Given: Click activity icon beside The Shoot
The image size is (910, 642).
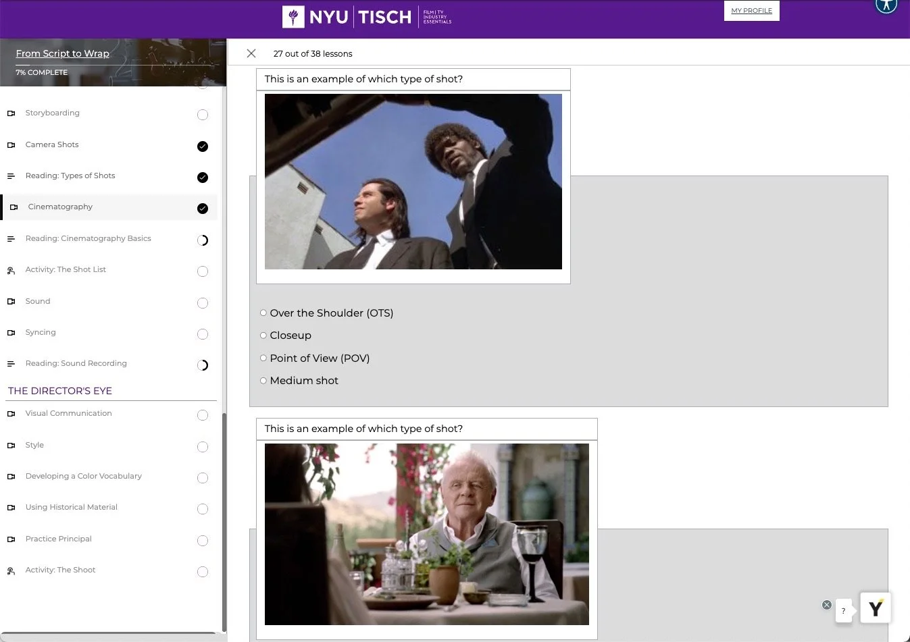Looking at the screenshot, I should (11, 571).
